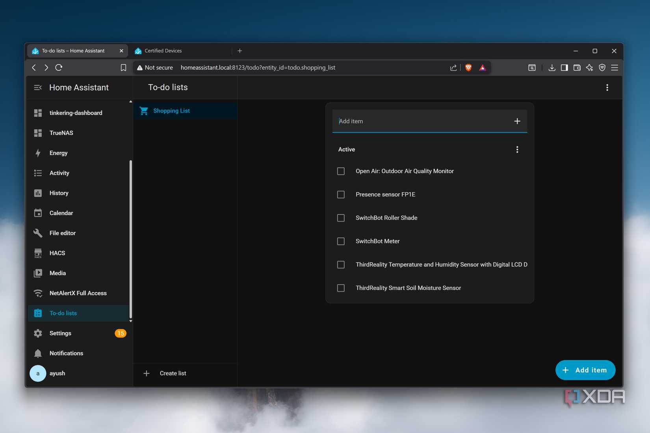Open the browser hamburger menu
This screenshot has width=650, height=433.
[x=615, y=68]
